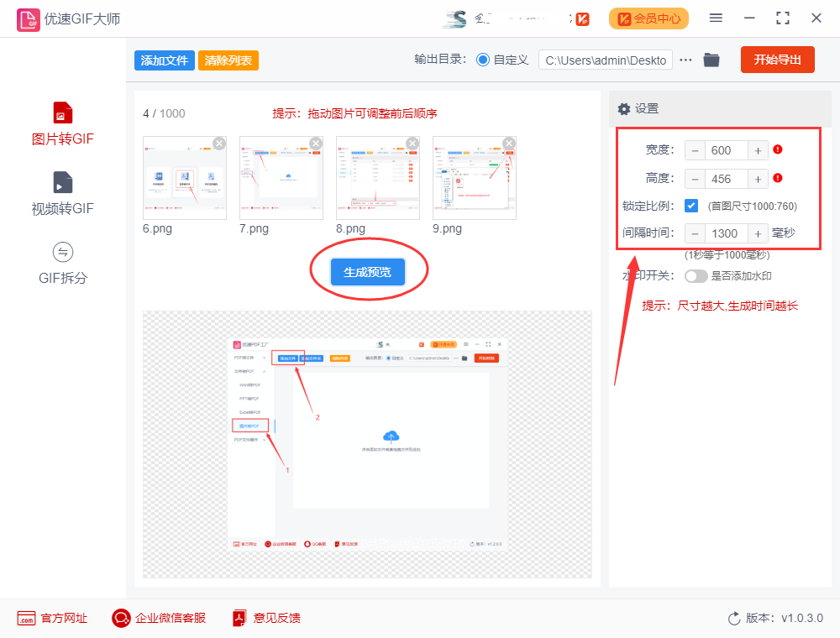The width and height of the screenshot is (840, 638).
Task: Click the 生成预览 button
Action: (x=368, y=272)
